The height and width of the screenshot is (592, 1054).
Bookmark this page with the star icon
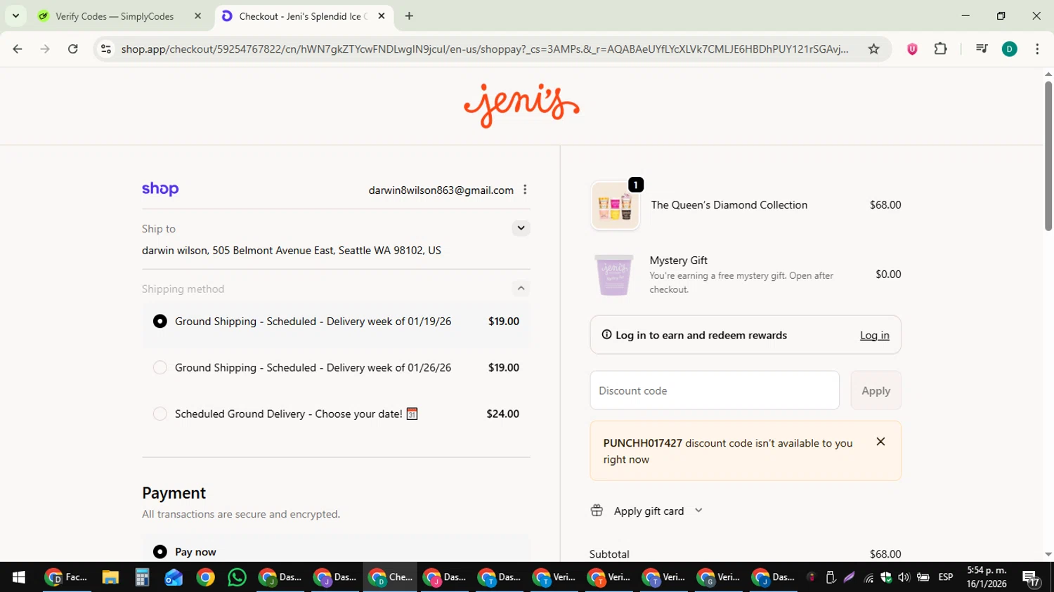pyautogui.click(x=873, y=48)
